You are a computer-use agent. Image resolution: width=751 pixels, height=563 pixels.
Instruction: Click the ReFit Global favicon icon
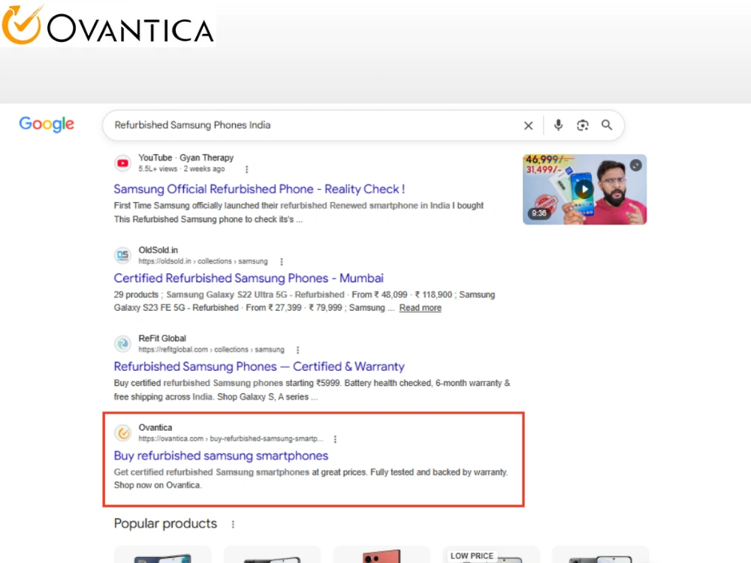point(123,343)
